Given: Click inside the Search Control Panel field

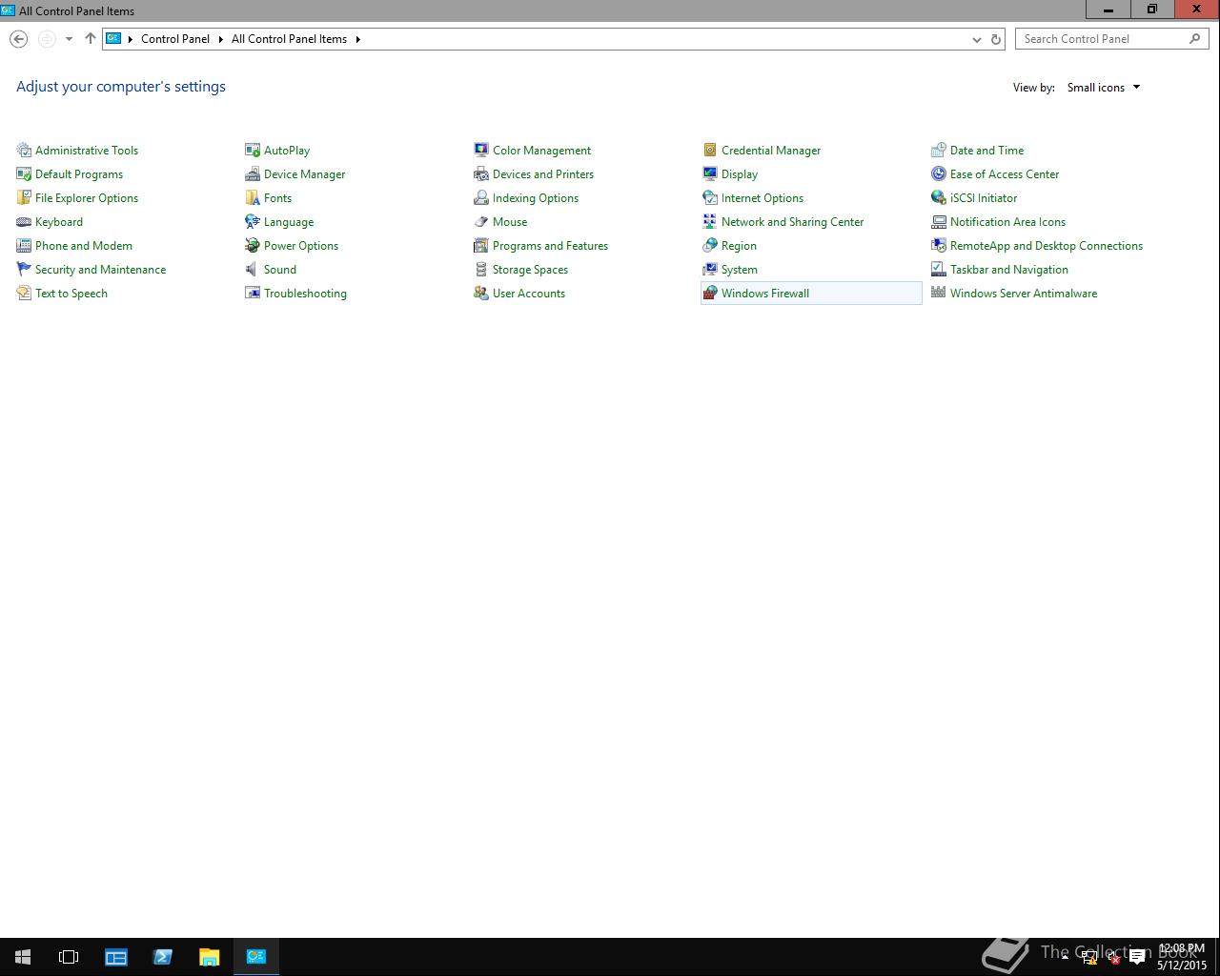Looking at the screenshot, I should (1111, 39).
